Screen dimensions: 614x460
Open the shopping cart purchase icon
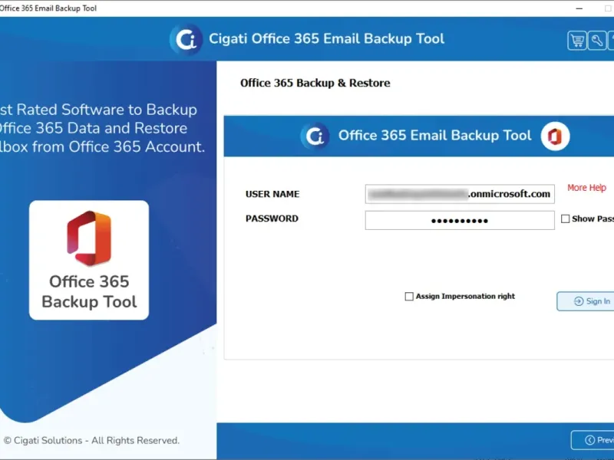tap(577, 41)
